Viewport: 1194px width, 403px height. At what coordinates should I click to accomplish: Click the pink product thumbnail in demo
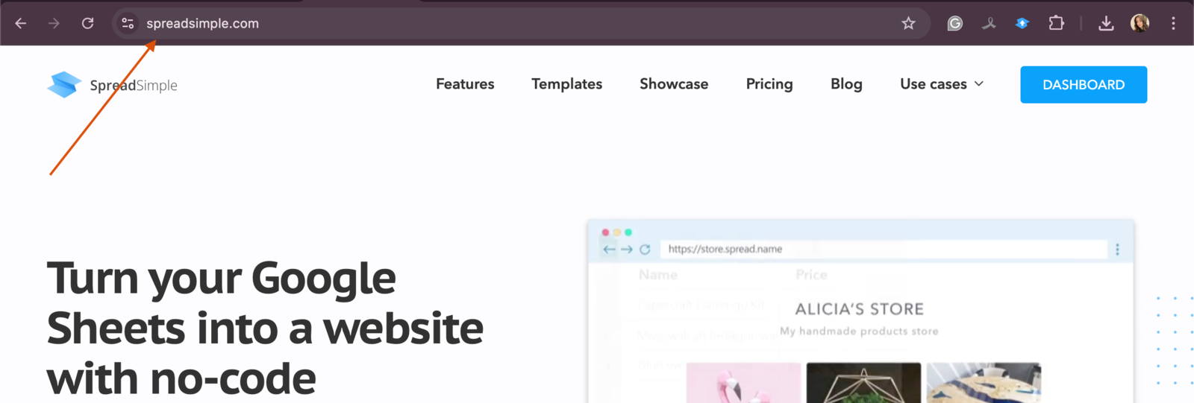[x=743, y=383]
